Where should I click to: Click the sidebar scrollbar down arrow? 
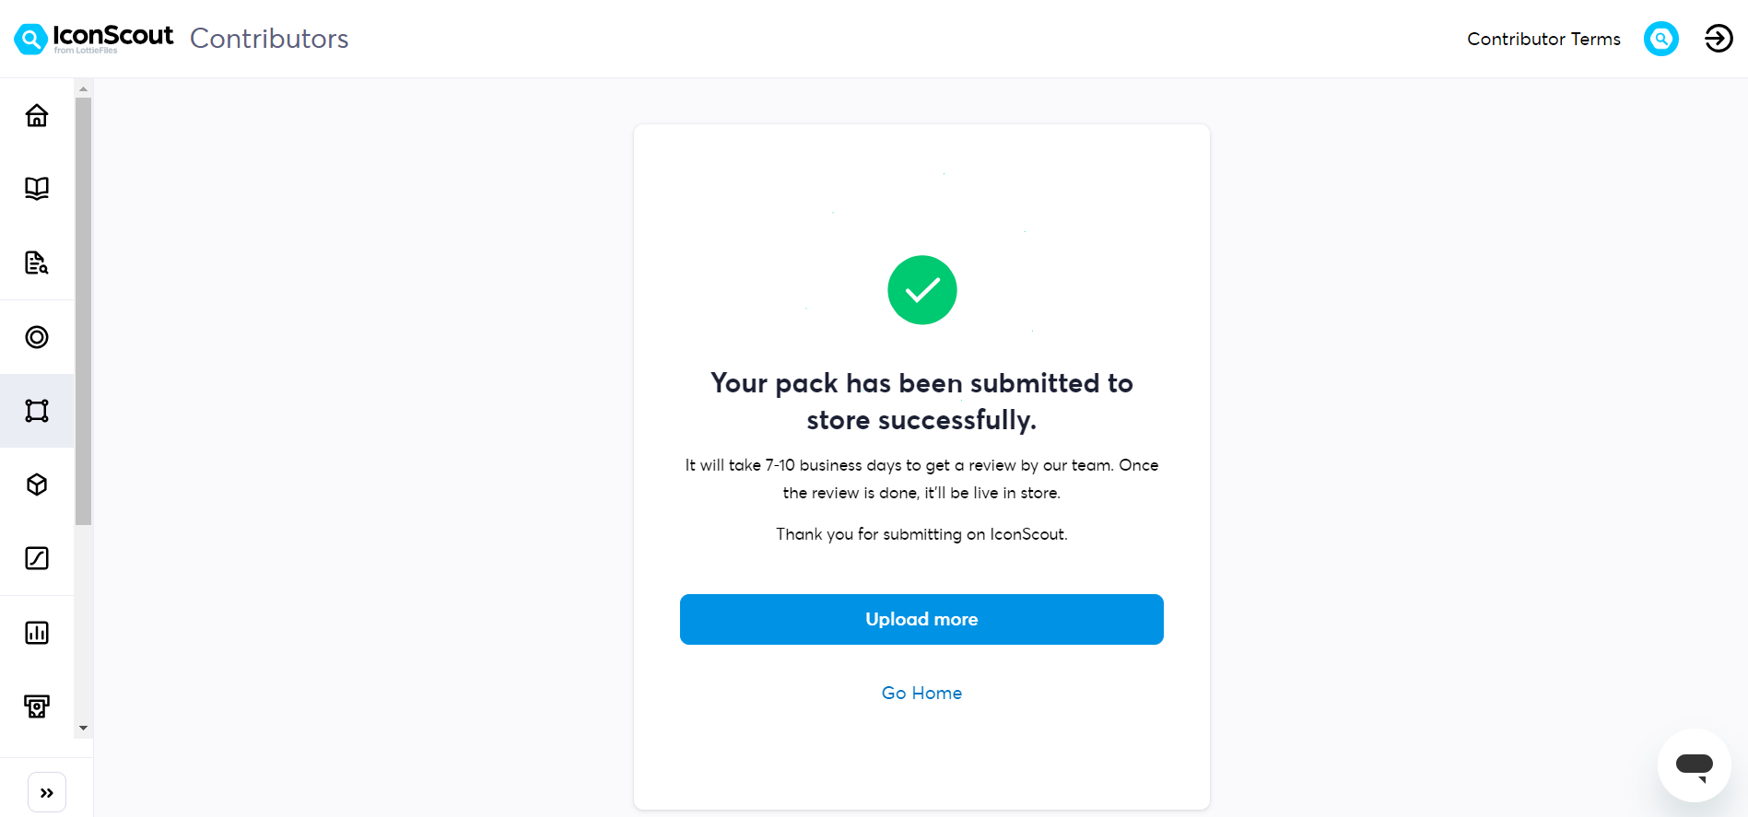(x=83, y=728)
